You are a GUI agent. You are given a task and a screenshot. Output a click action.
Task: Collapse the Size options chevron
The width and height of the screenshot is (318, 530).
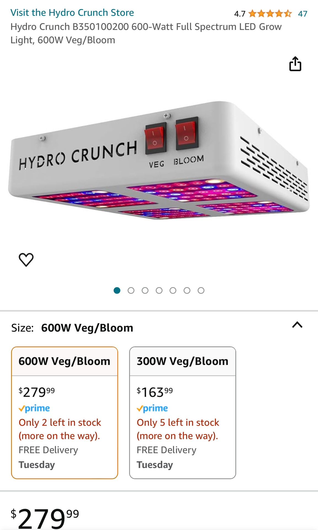coord(297,325)
